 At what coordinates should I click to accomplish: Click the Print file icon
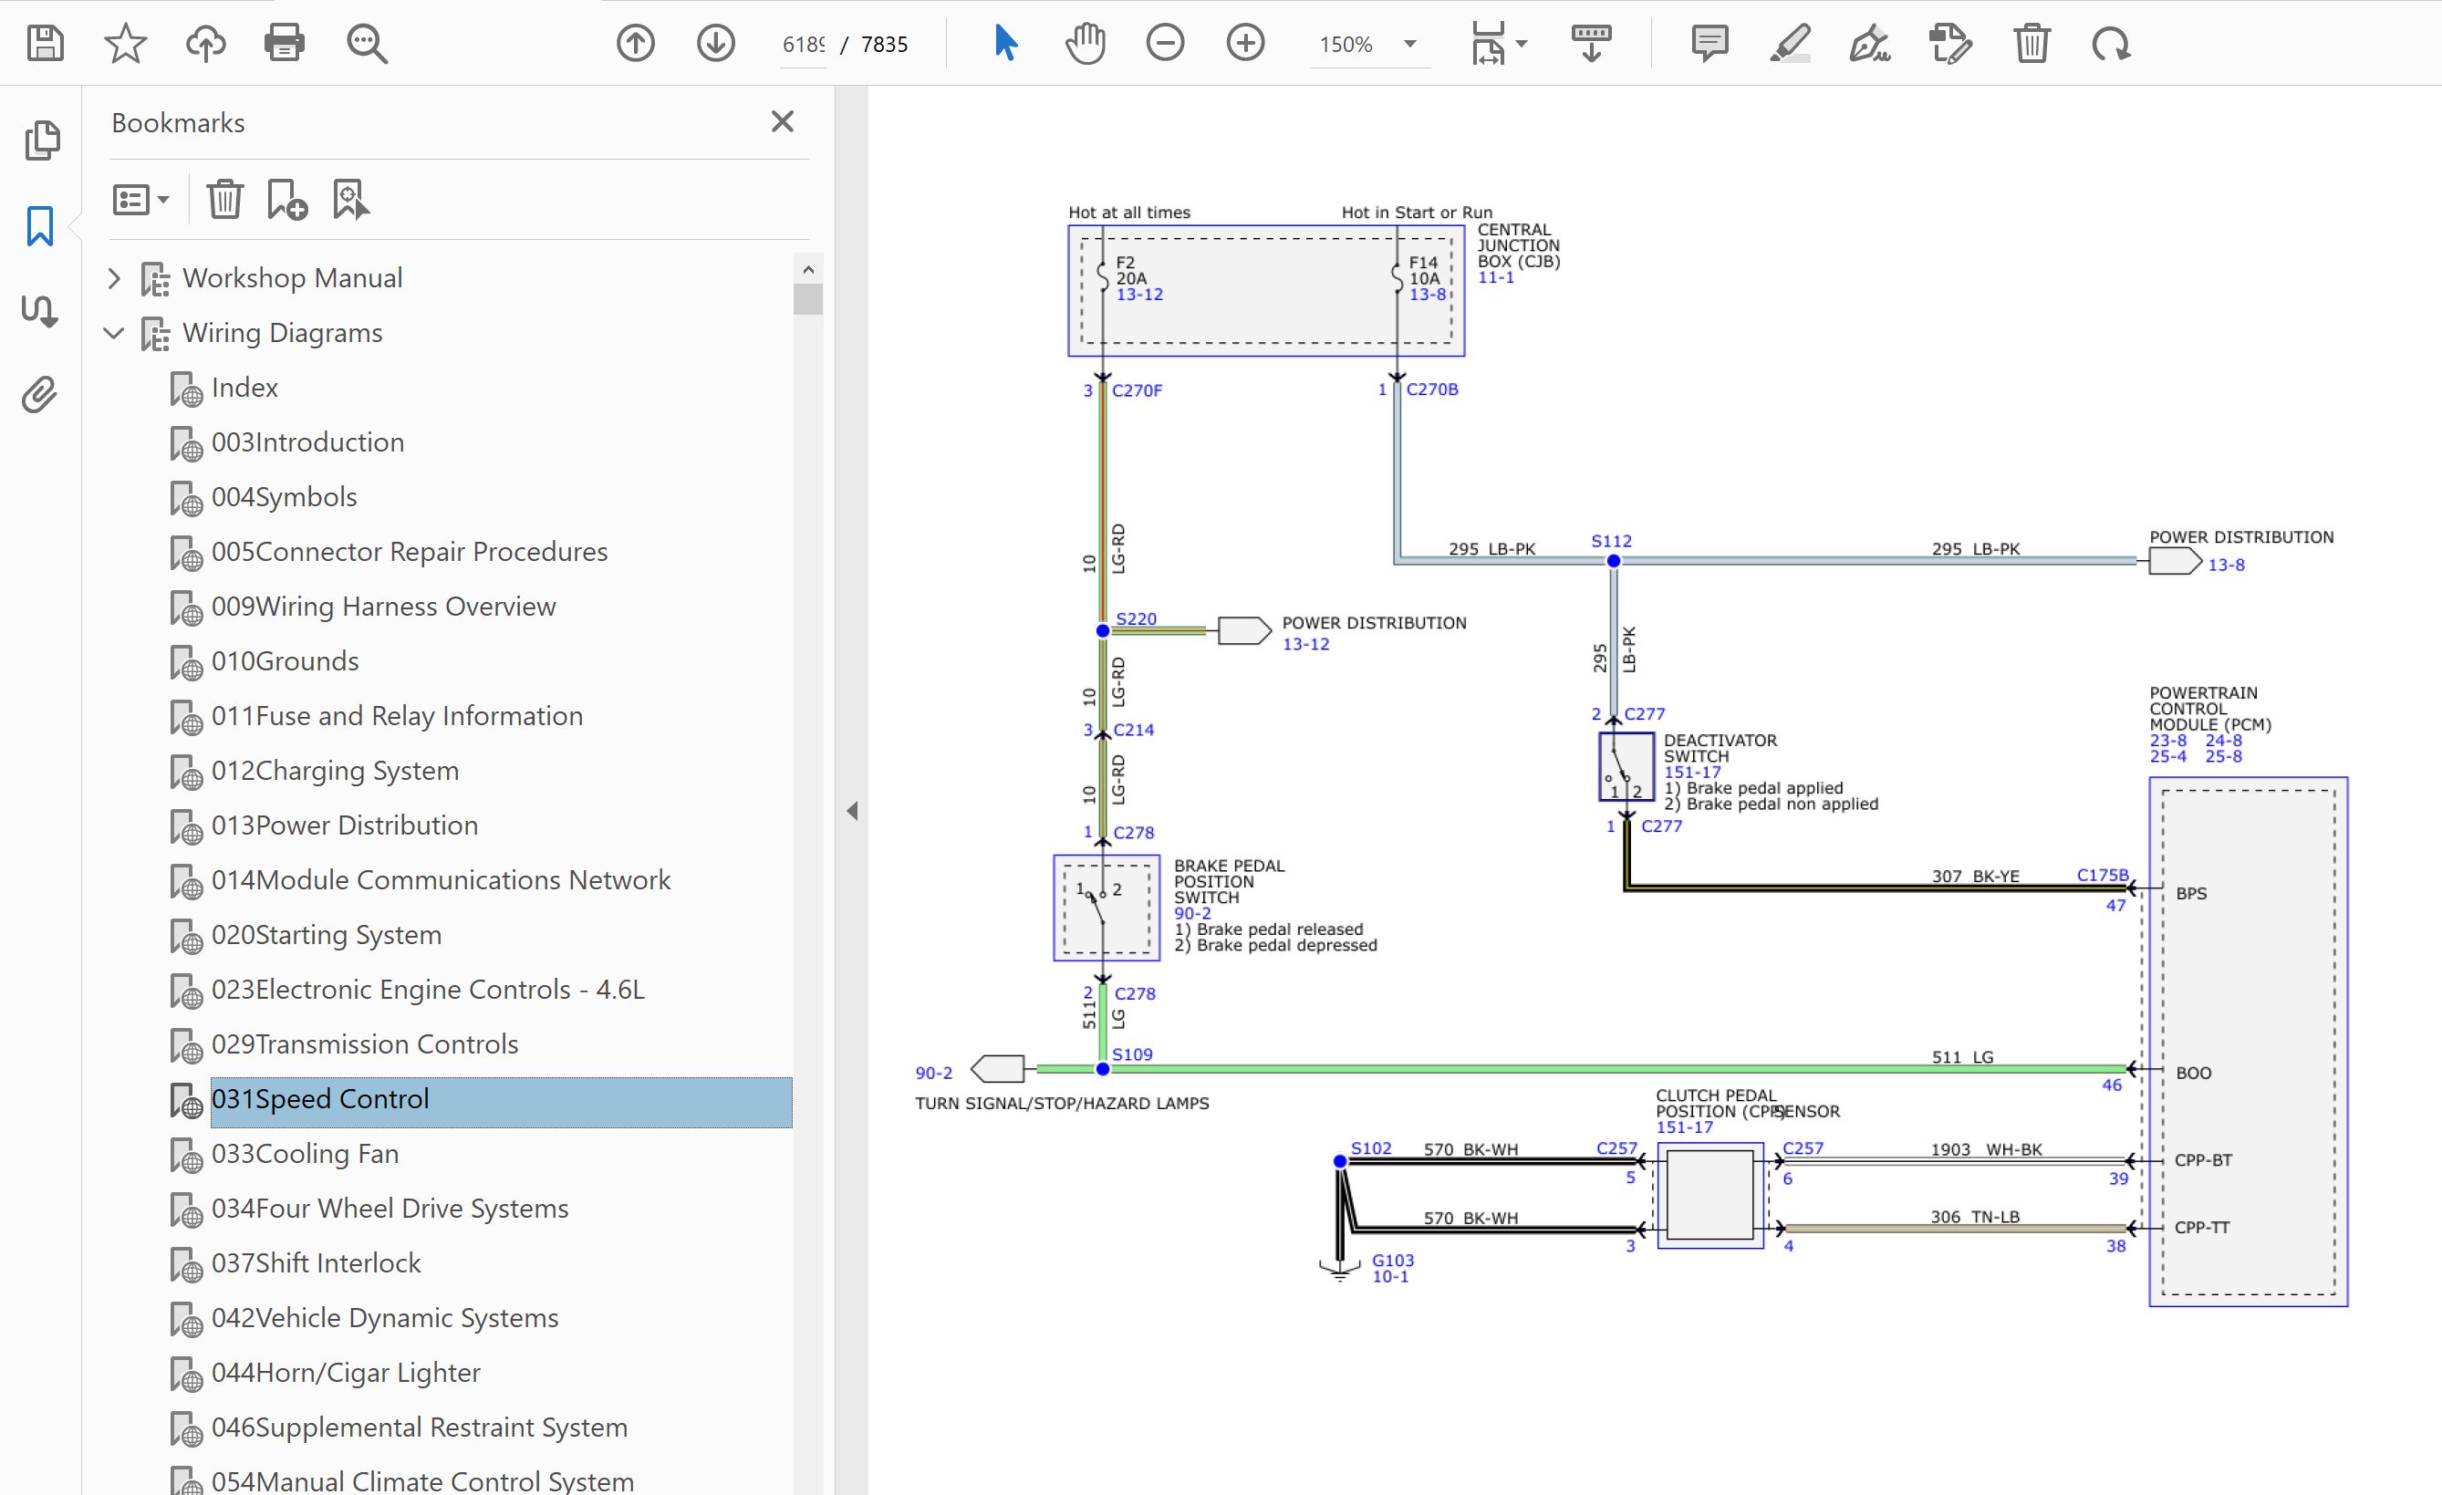[285, 44]
